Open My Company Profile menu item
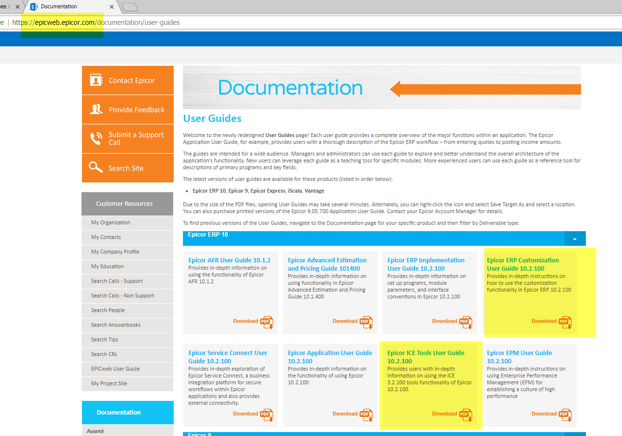 click(x=127, y=252)
